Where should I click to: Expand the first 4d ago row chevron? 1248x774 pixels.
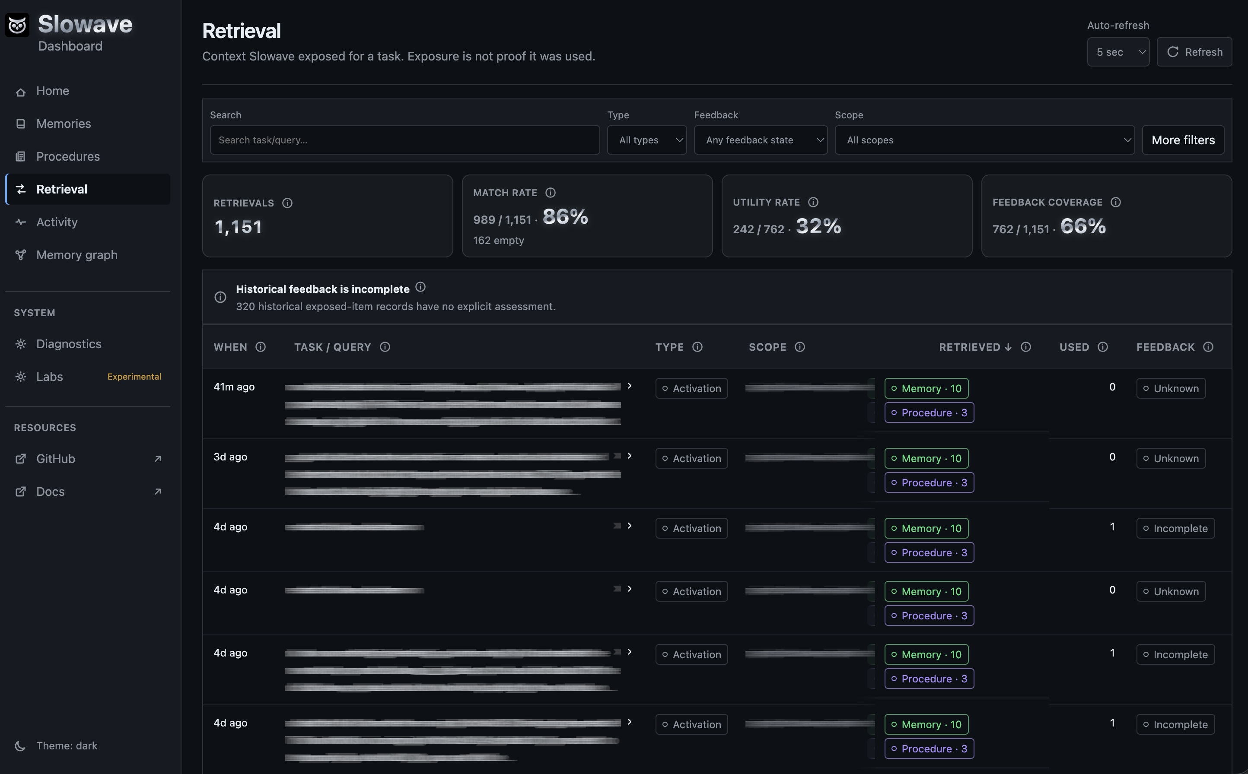tap(629, 526)
